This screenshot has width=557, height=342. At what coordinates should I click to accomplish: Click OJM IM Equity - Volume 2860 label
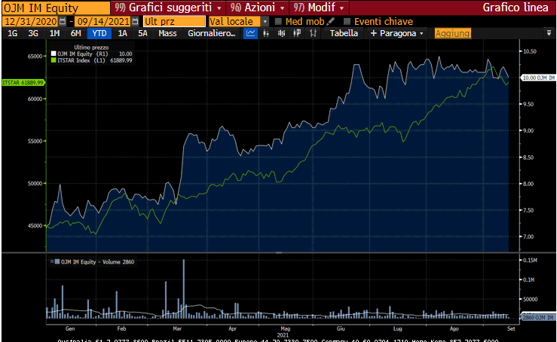98,261
